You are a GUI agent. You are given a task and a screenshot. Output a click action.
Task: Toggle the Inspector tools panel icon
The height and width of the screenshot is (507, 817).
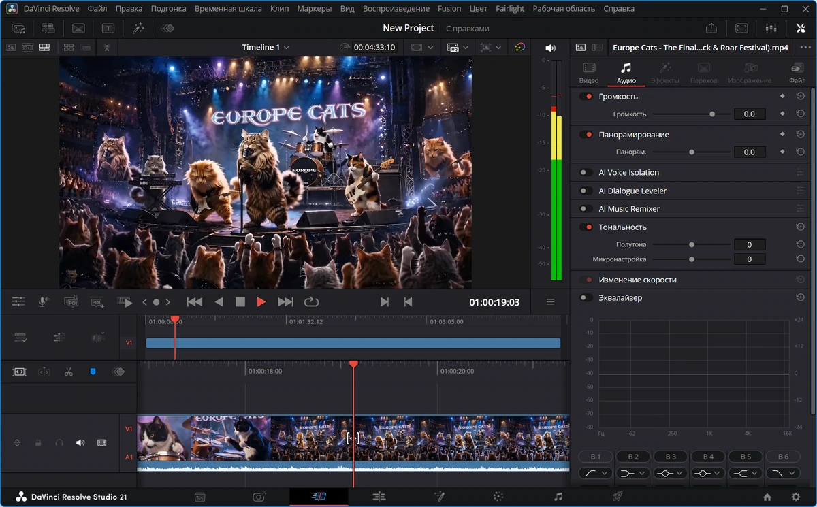click(x=801, y=28)
